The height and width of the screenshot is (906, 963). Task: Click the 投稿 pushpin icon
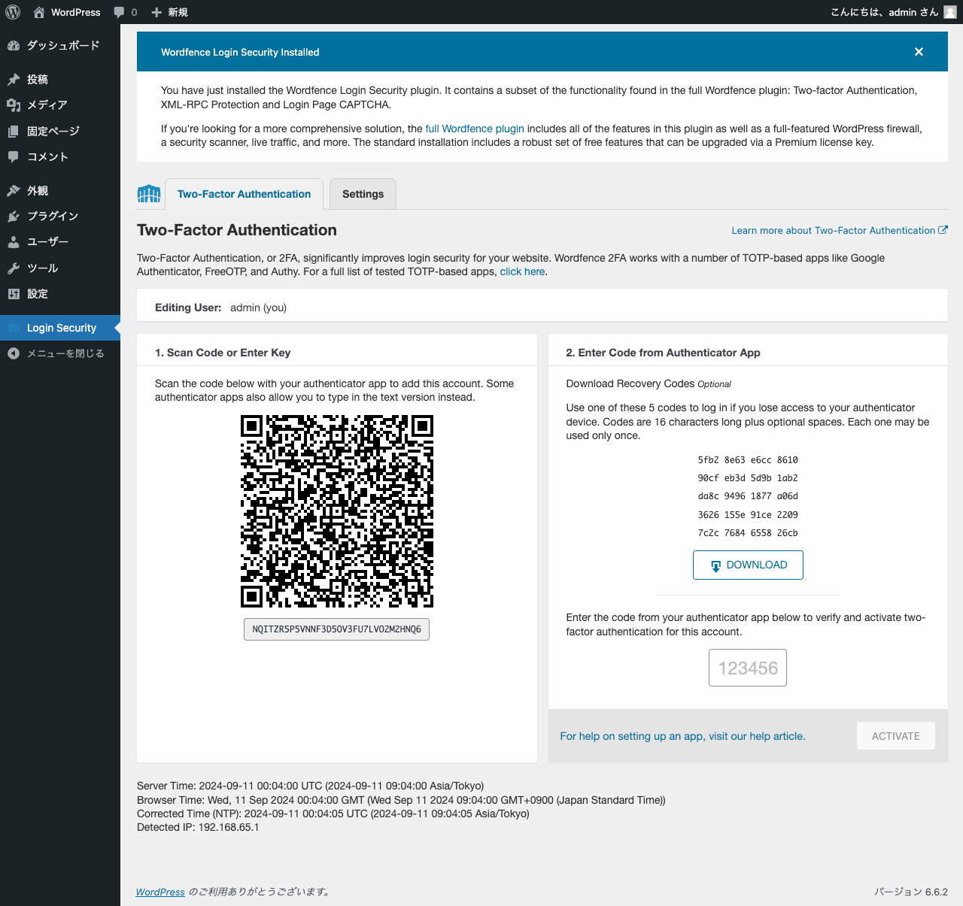14,79
